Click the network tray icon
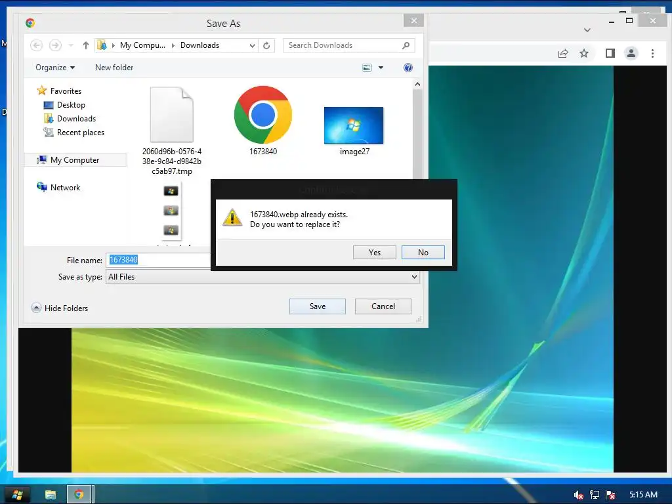This screenshot has width=672, height=504. tap(595, 495)
